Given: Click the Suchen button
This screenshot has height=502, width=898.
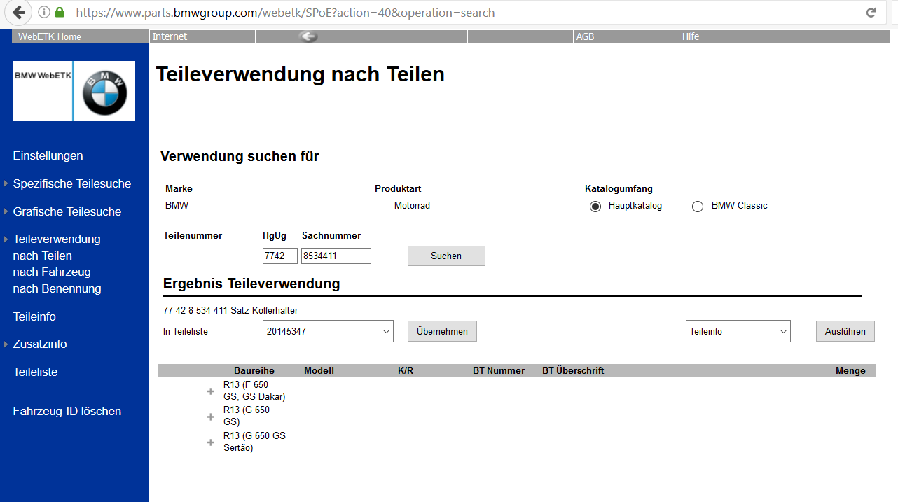Looking at the screenshot, I should (x=446, y=256).
